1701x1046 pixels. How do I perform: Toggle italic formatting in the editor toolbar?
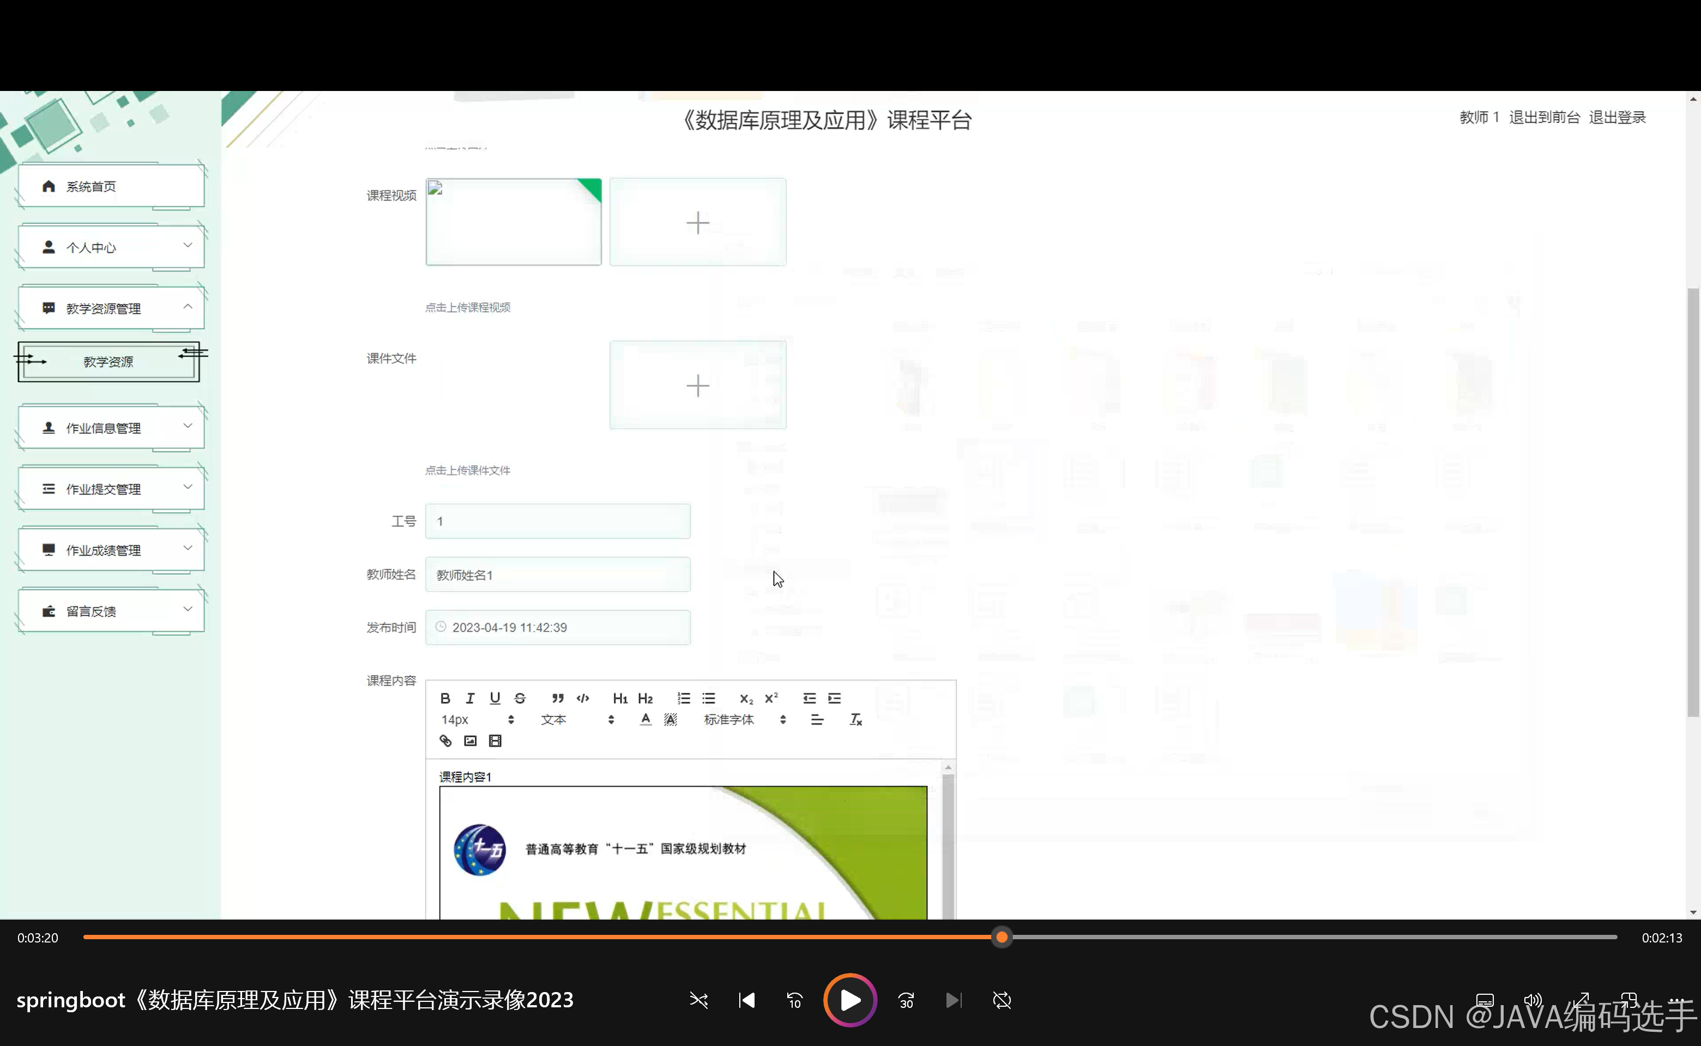[470, 698]
